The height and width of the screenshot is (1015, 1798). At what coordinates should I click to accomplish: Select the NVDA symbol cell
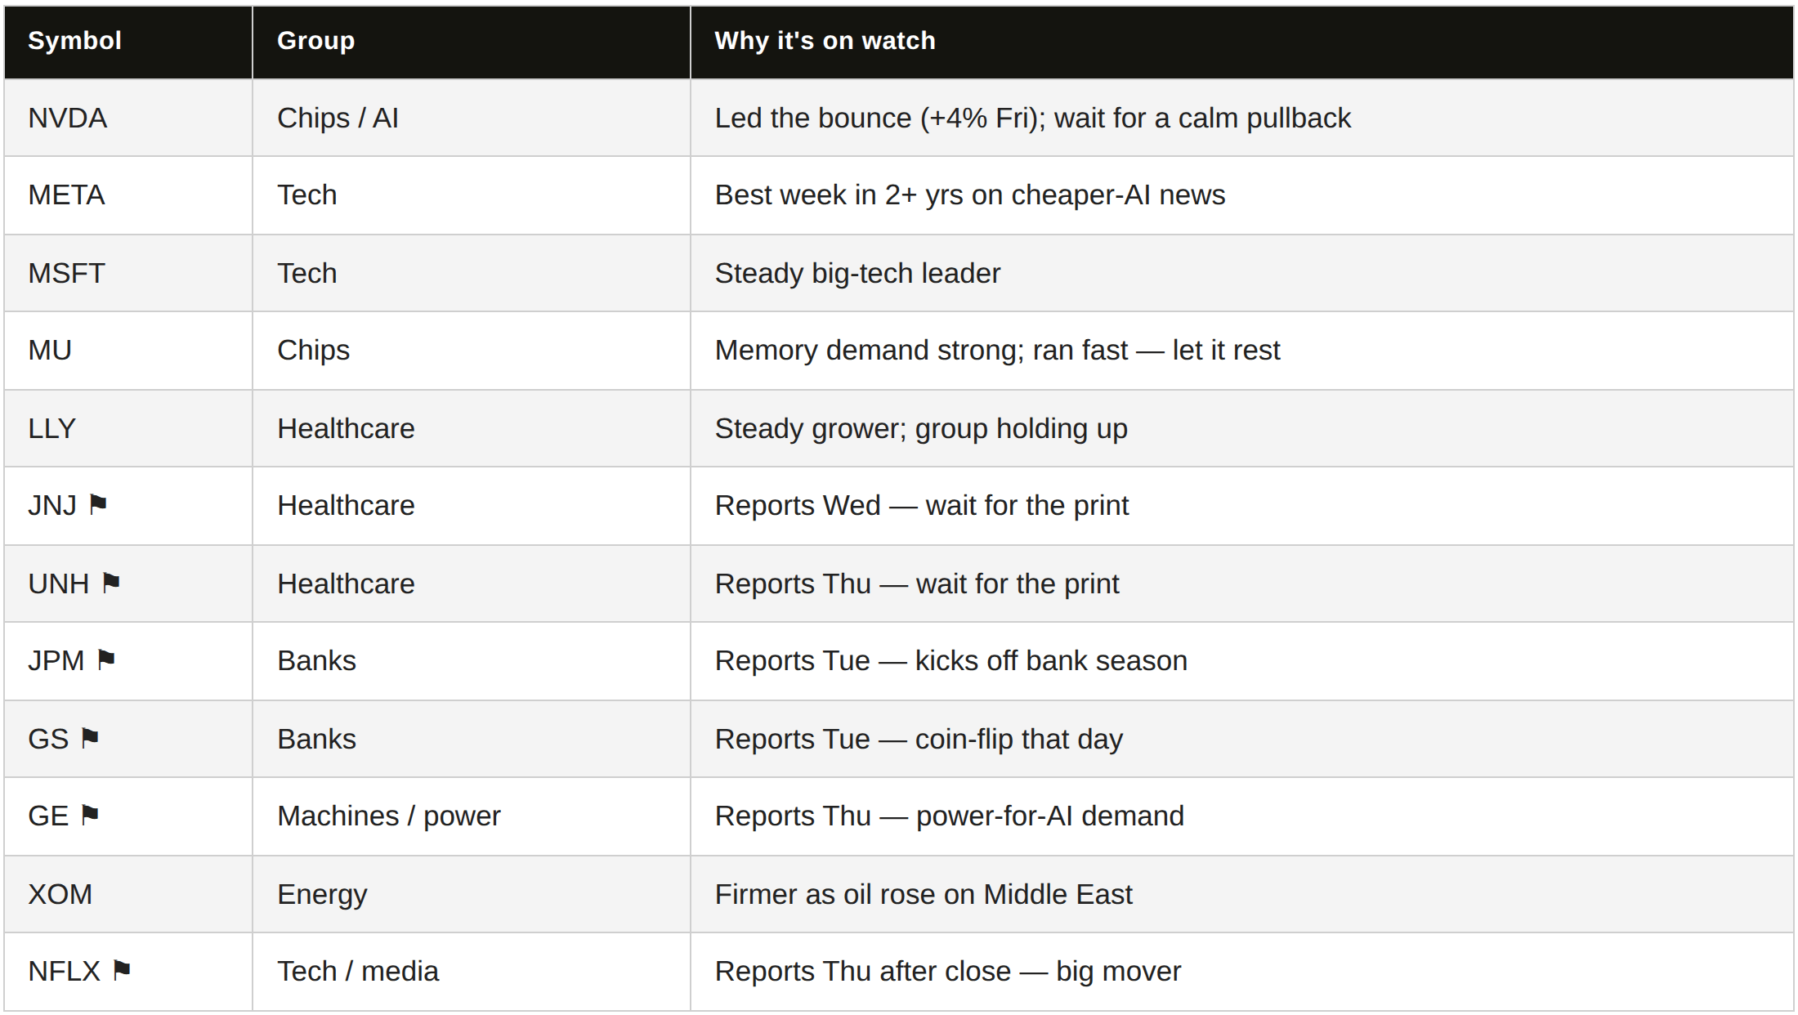[x=128, y=118]
